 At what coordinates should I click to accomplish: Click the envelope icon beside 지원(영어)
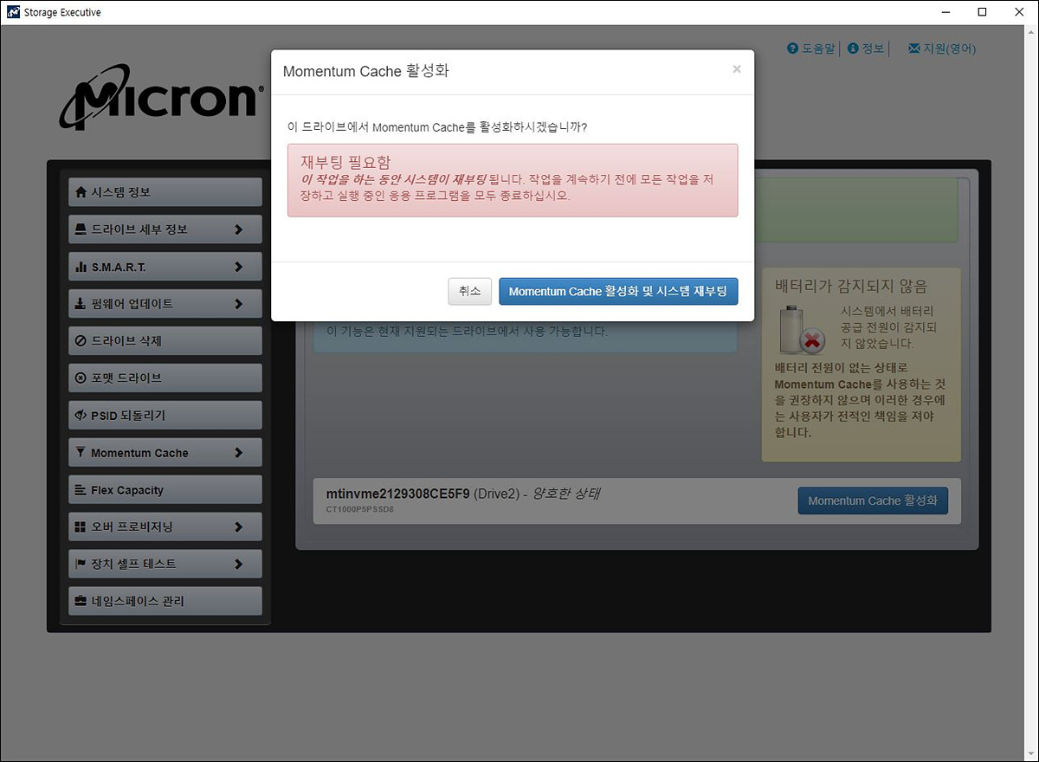coord(914,48)
